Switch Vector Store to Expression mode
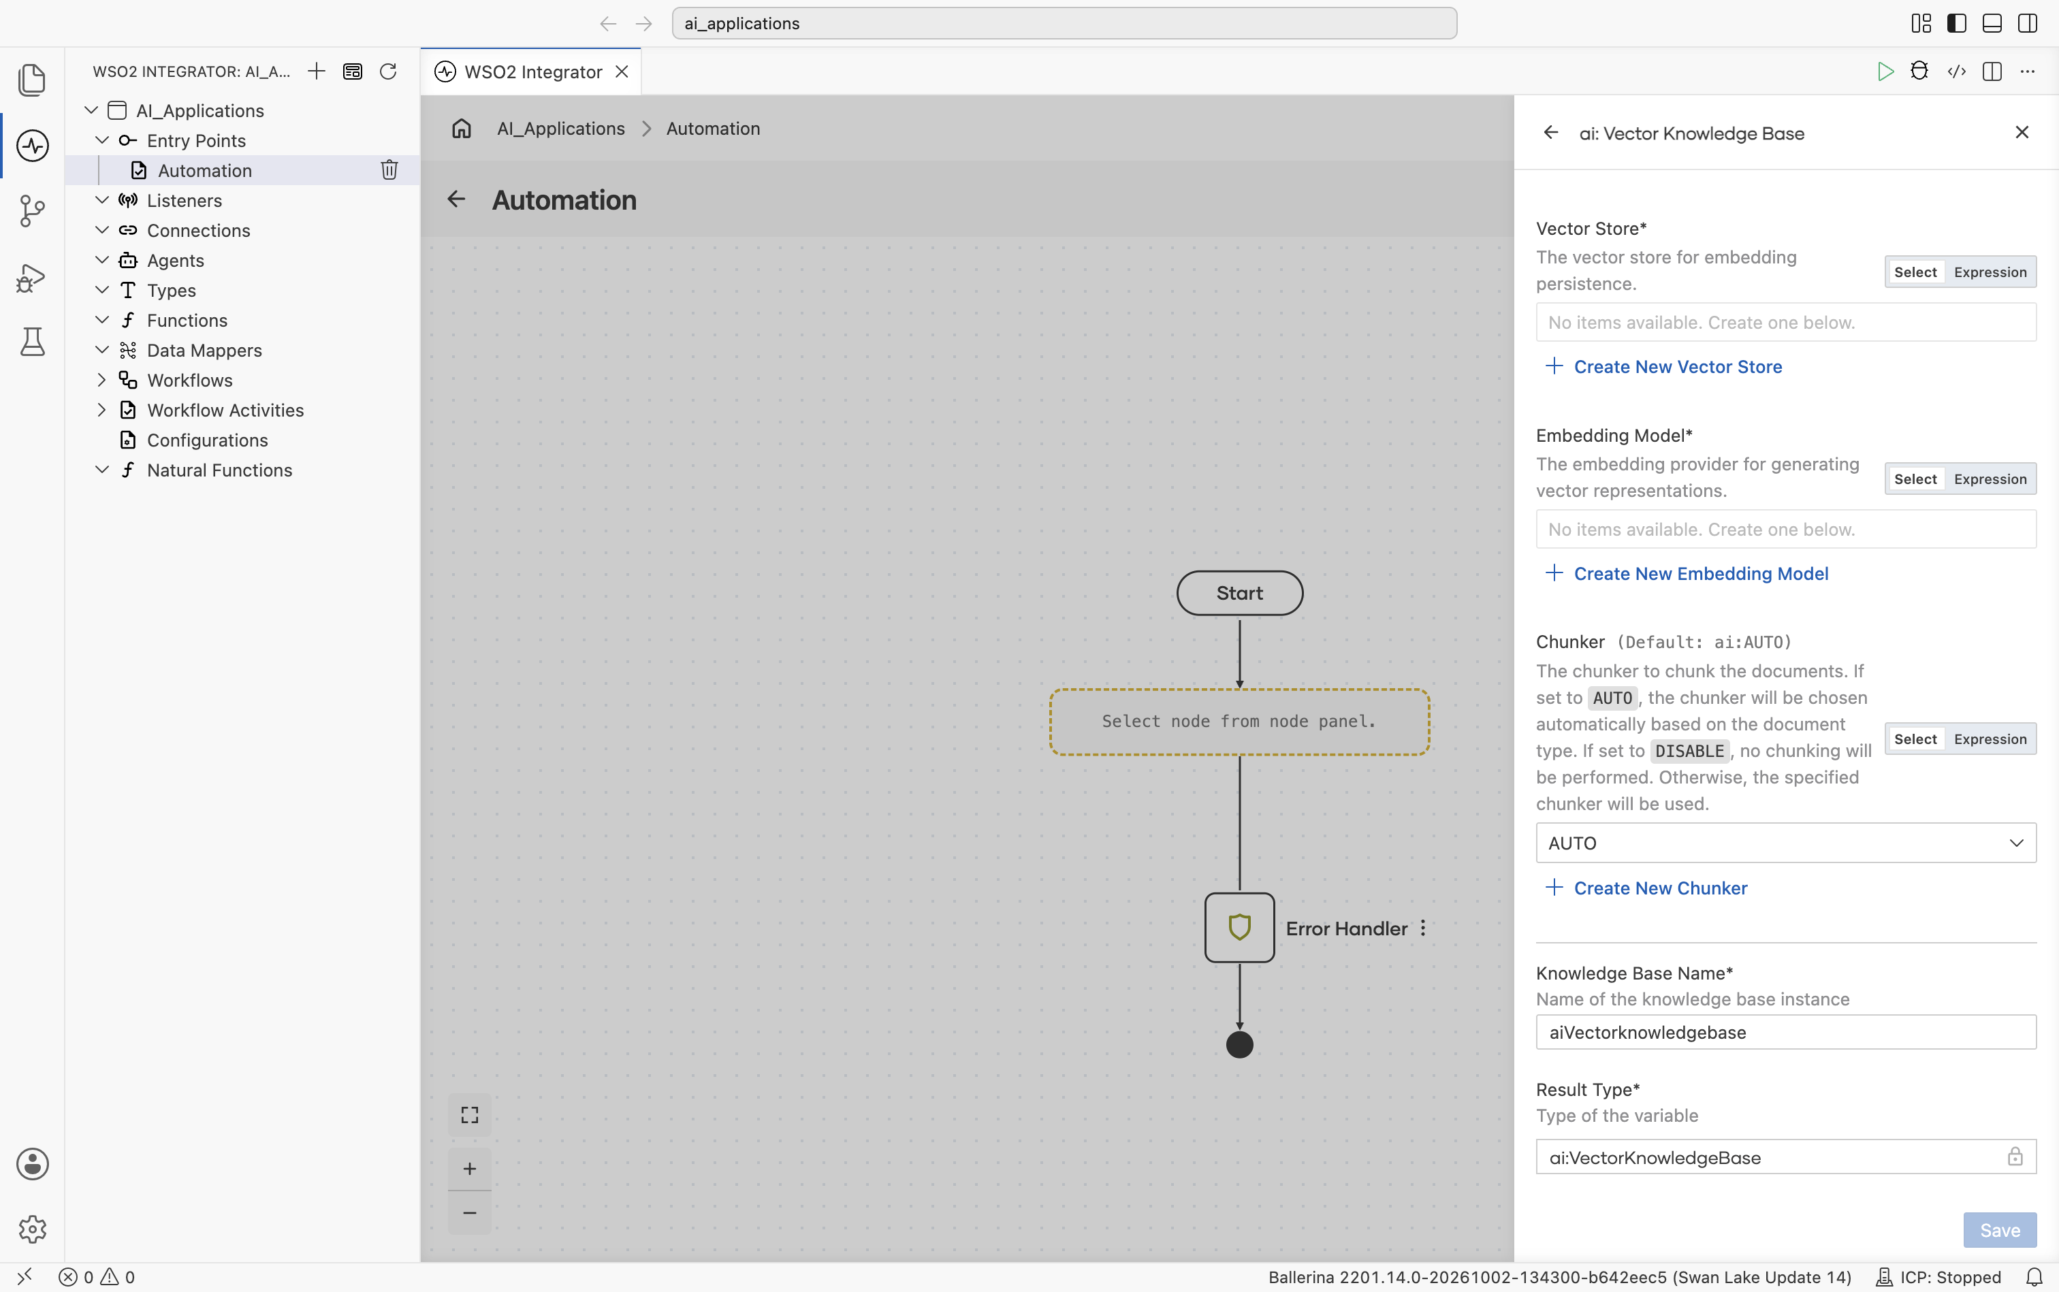 pyautogui.click(x=1990, y=272)
